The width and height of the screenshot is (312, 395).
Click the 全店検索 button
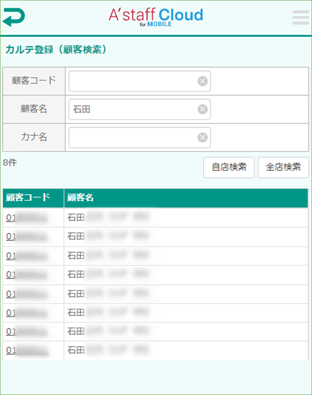click(283, 167)
